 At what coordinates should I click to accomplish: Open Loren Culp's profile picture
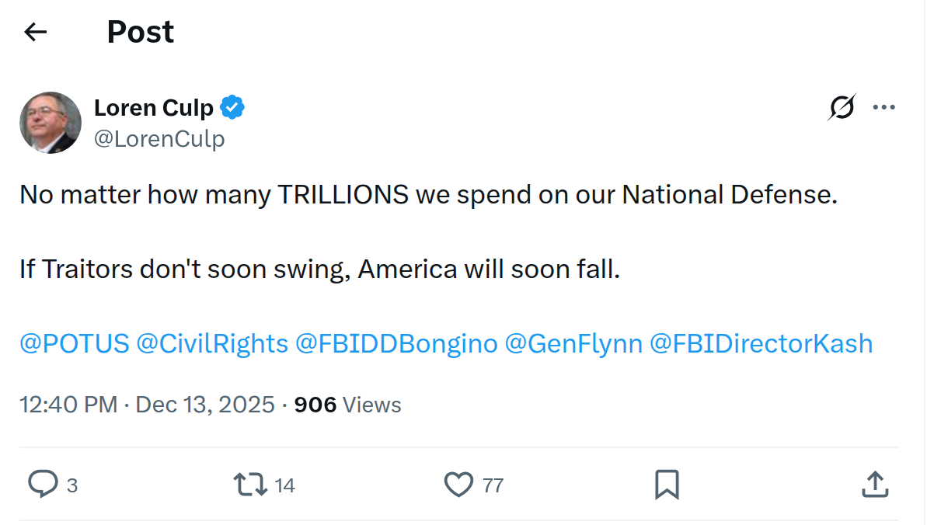pos(51,123)
